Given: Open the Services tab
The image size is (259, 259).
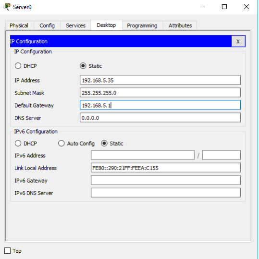Looking at the screenshot, I should [75, 25].
